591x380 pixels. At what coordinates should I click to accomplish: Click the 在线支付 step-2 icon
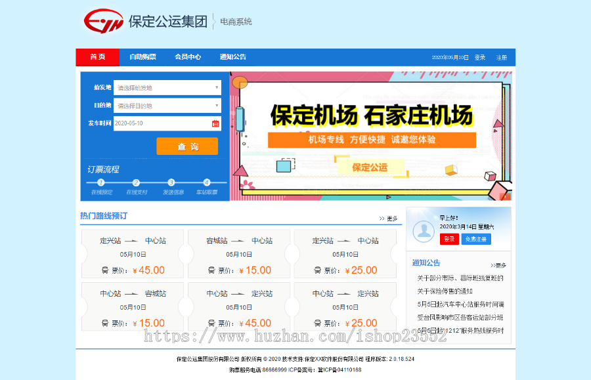coord(135,182)
